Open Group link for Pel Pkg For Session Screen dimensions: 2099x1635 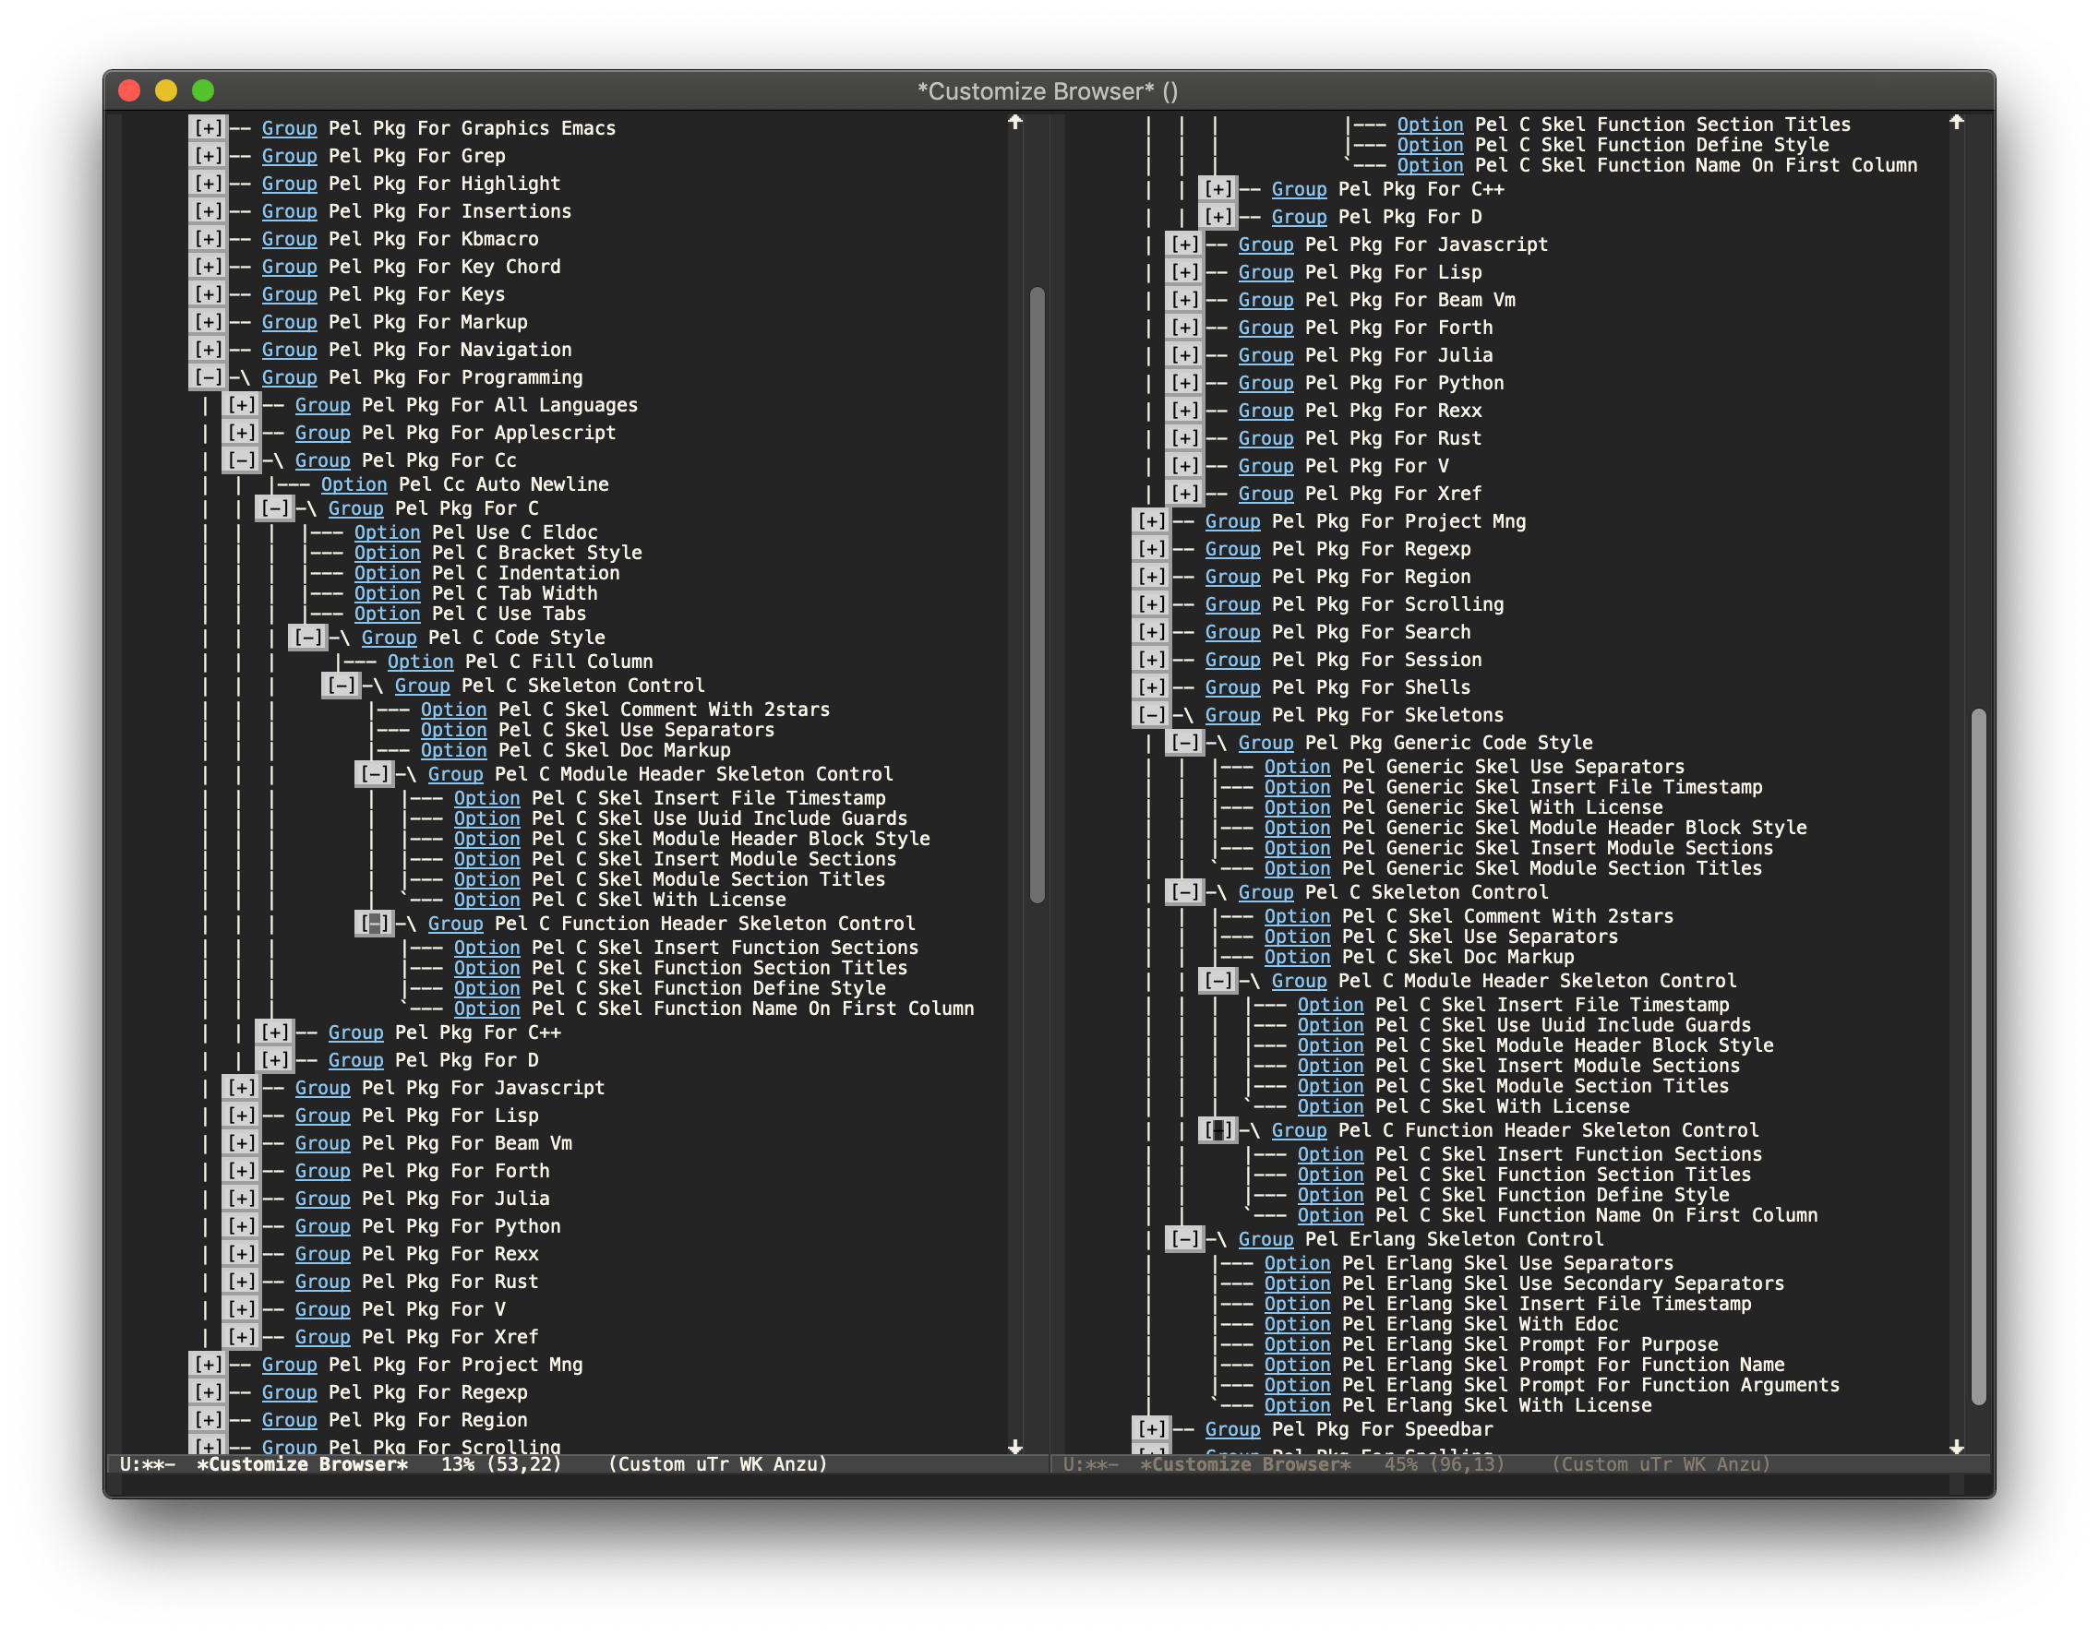1232,660
